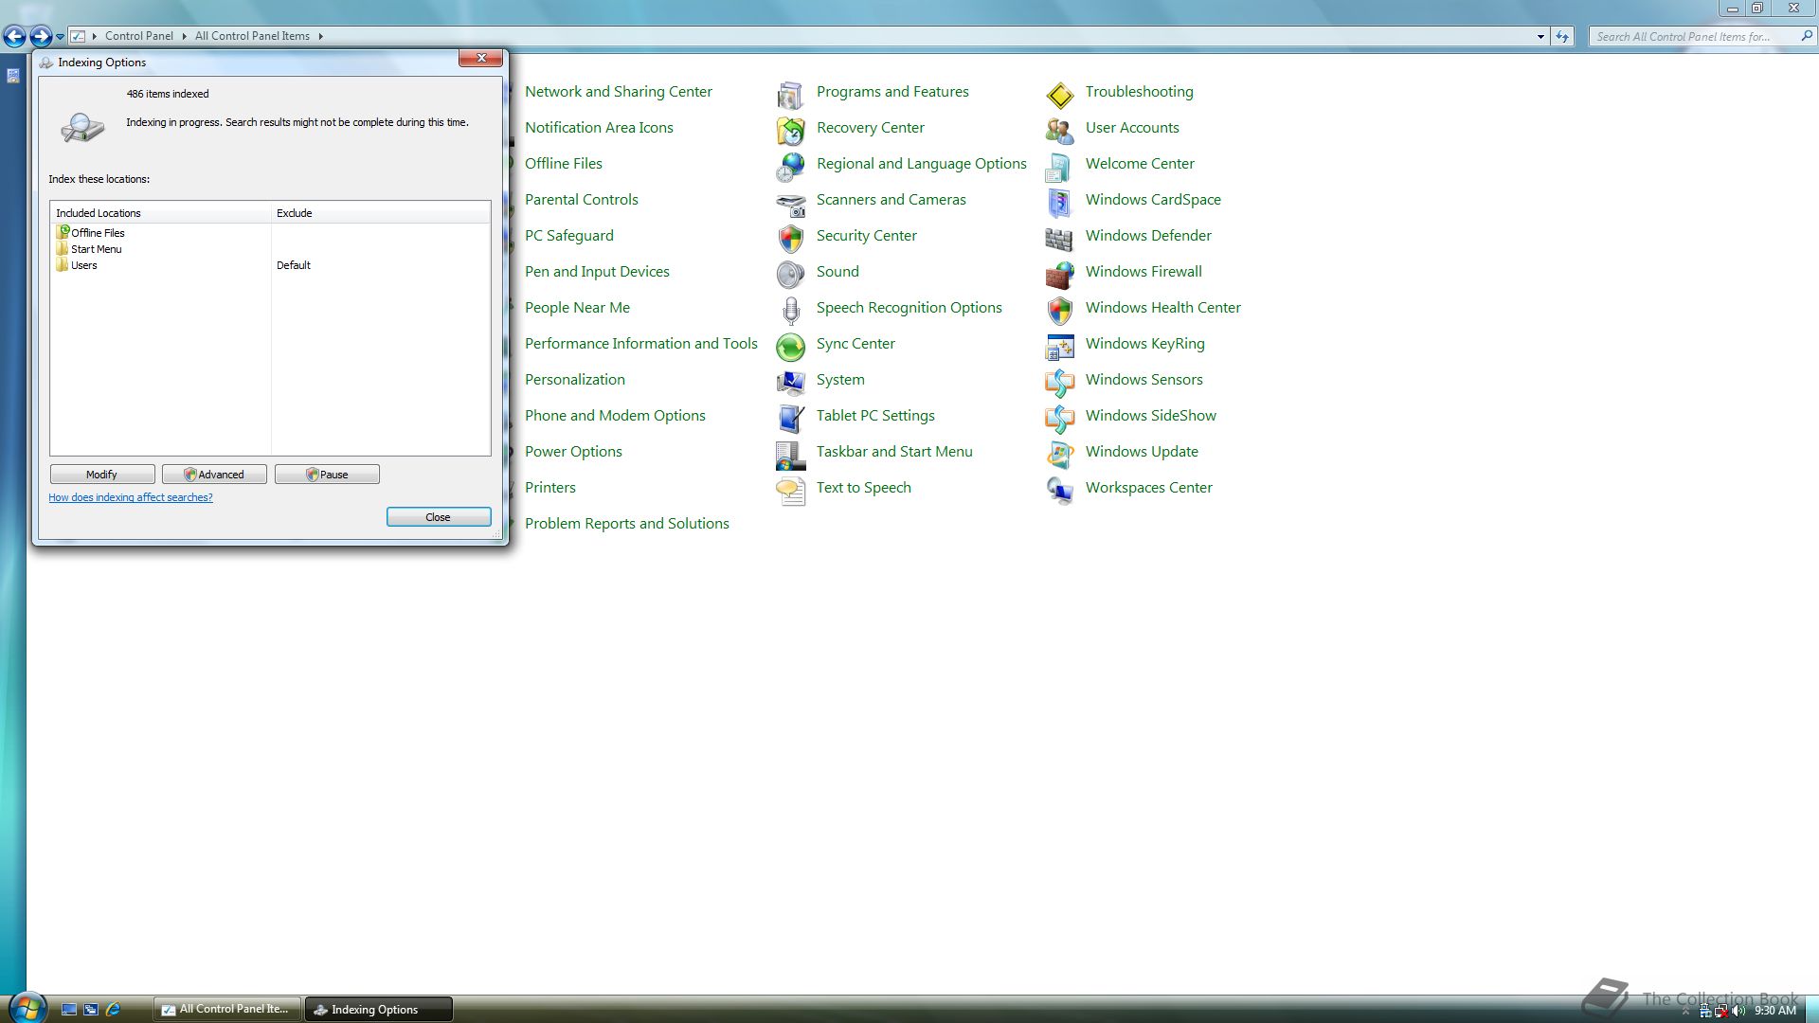The height and width of the screenshot is (1023, 1819).
Task: Click the Windows Defender wall icon
Action: (x=1059, y=239)
